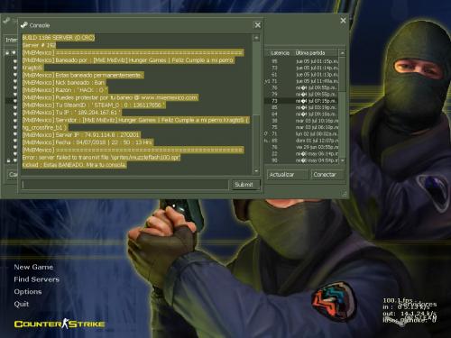Focus the console command input field
This screenshot has height=338, width=451.
124,185
